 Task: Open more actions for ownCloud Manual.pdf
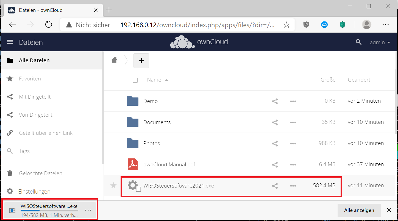pos(293,165)
